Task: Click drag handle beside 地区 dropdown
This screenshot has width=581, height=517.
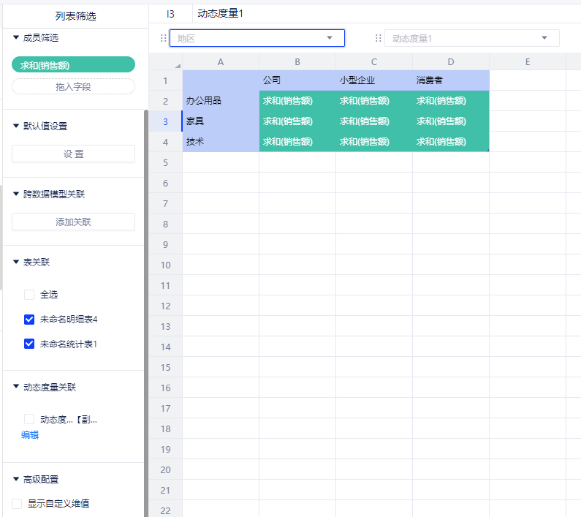Action: 163,38
